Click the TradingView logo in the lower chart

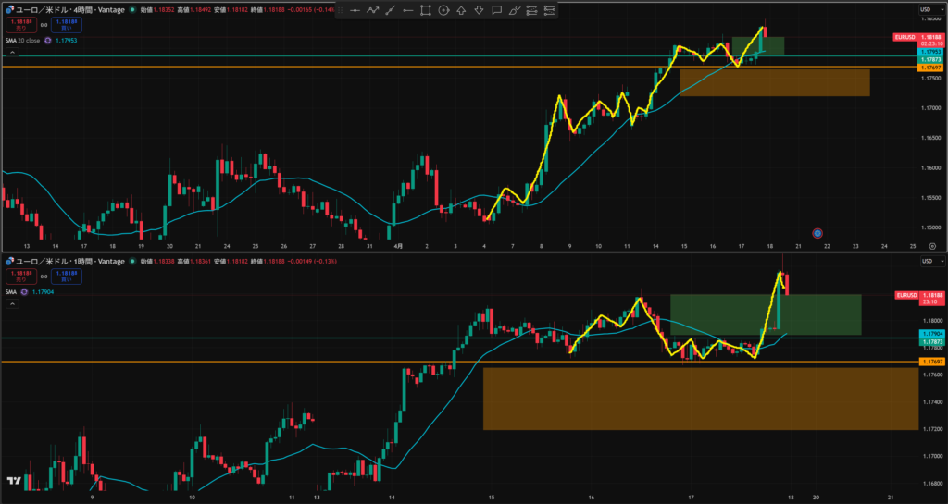coord(13,481)
